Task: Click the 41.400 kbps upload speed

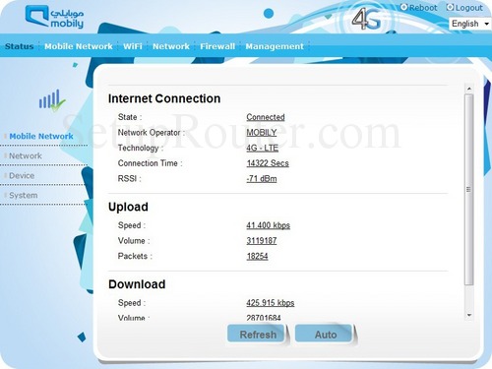Action: (x=269, y=225)
